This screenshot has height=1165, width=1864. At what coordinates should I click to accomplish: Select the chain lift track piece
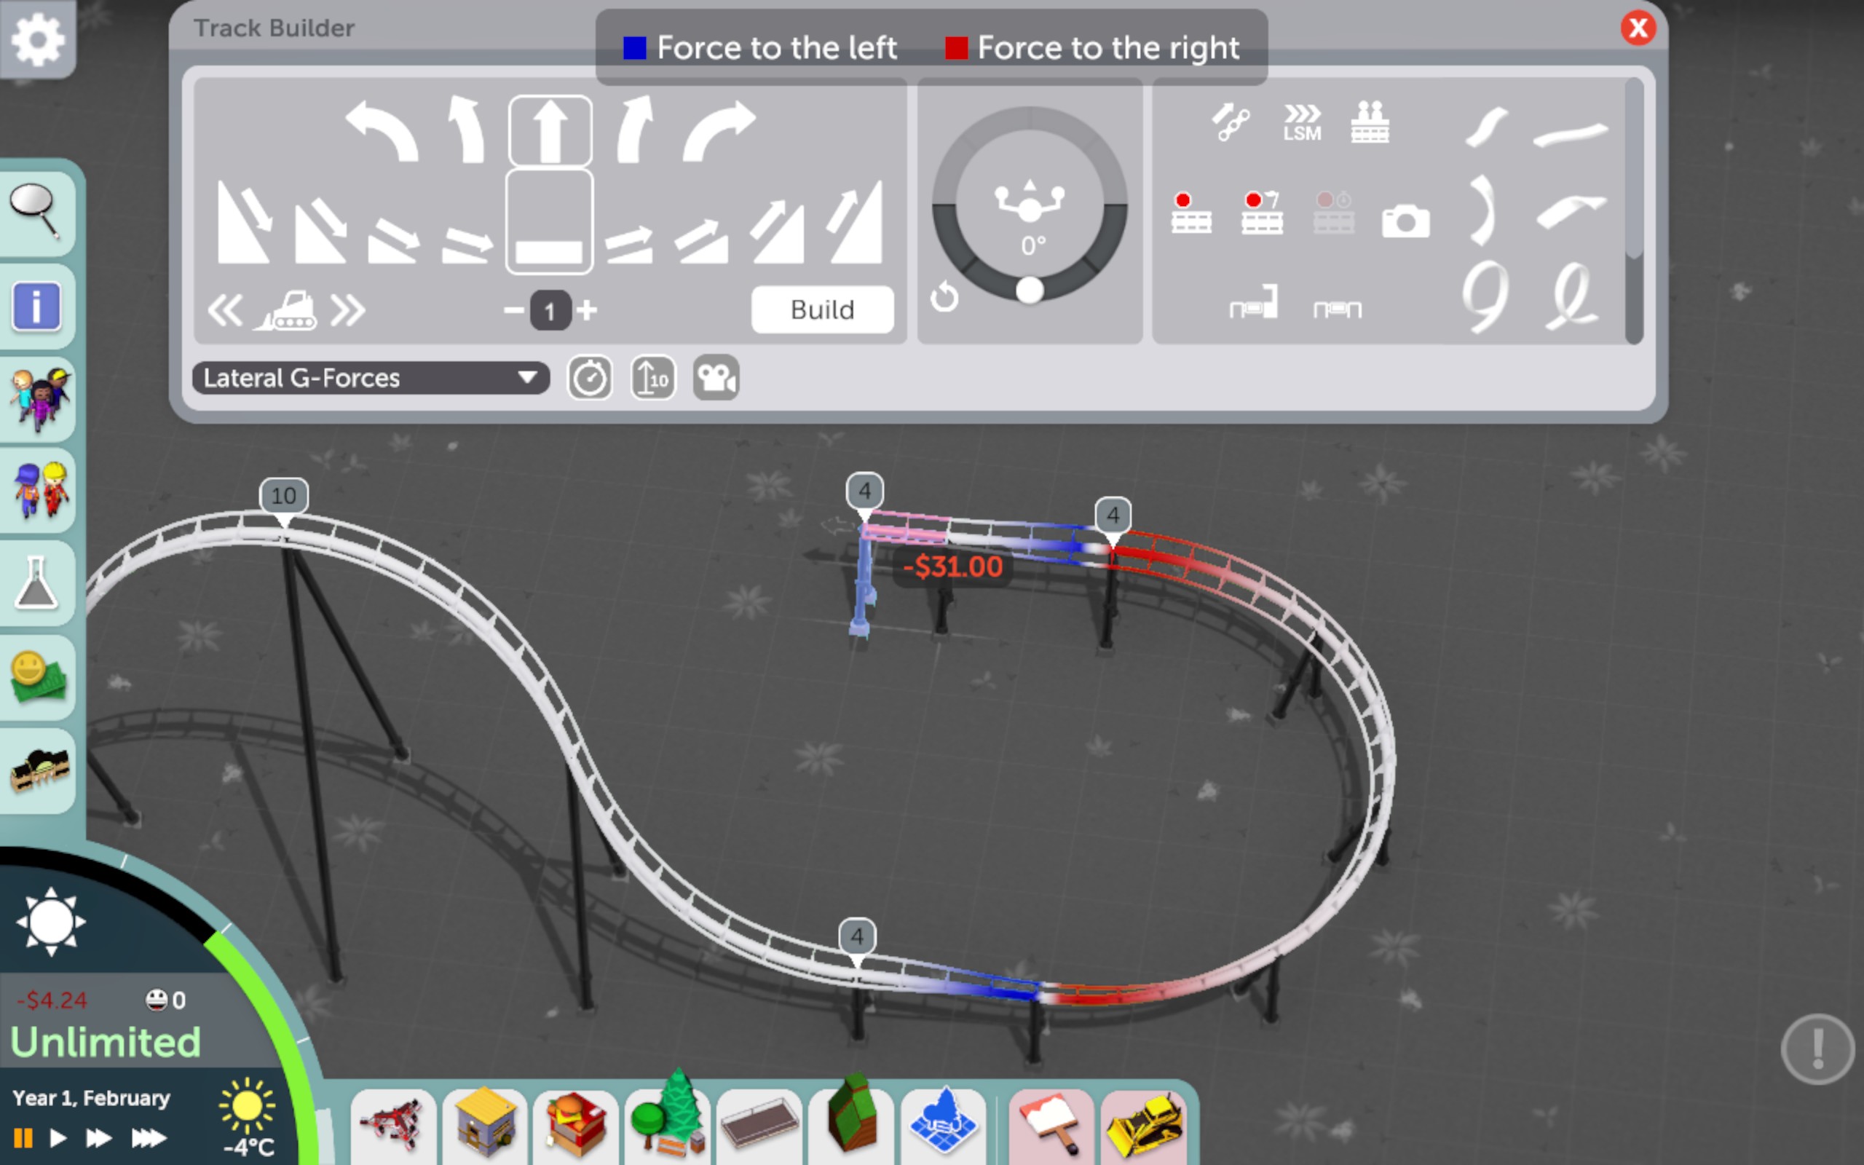click(1230, 122)
